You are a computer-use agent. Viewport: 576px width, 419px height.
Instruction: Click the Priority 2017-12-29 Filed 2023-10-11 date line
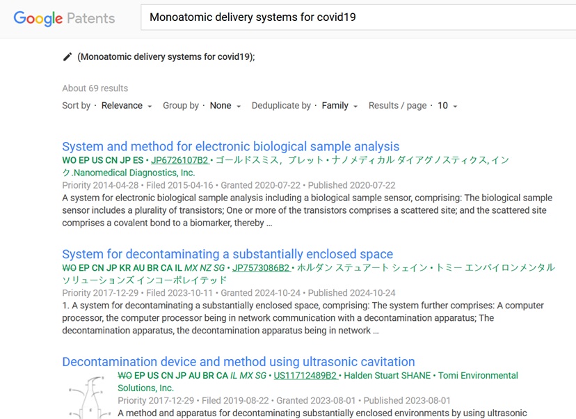[x=228, y=293]
